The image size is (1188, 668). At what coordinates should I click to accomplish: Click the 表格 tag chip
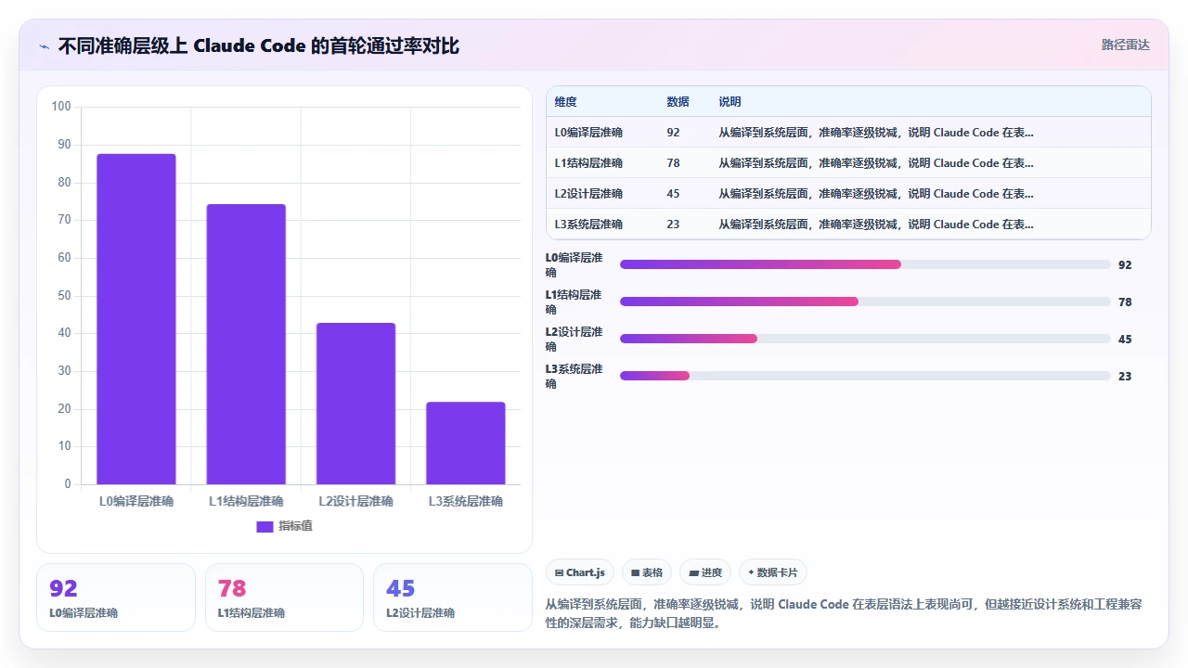coord(646,572)
